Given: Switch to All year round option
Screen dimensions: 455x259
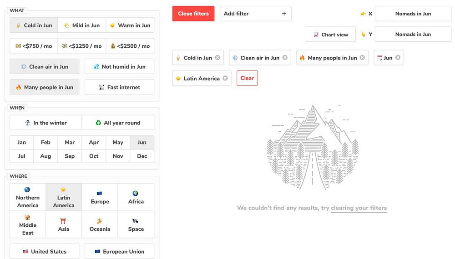Looking at the screenshot, I should [x=118, y=123].
